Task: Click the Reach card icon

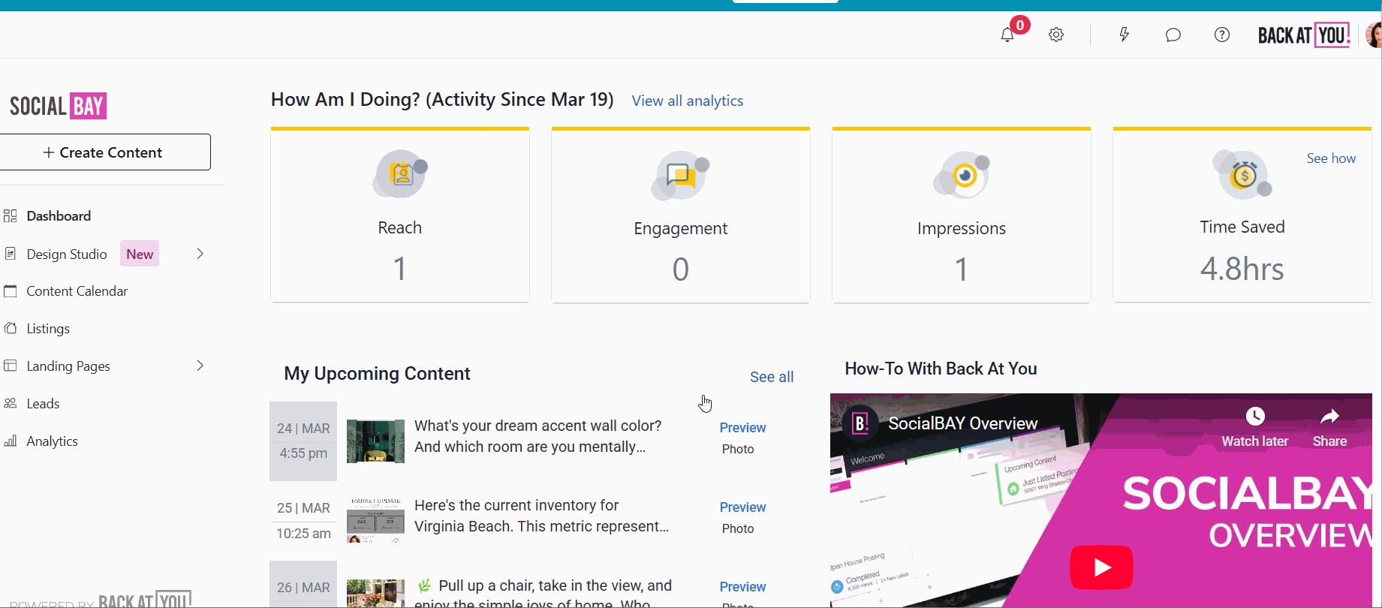Action: [400, 174]
